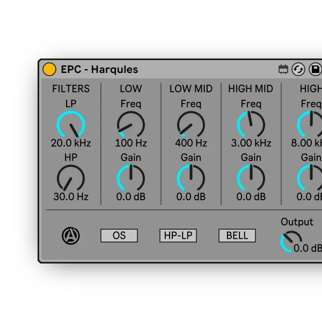The width and height of the screenshot is (322, 322).
Task: Click the HIGH band Gain knob
Action: pos(311,178)
